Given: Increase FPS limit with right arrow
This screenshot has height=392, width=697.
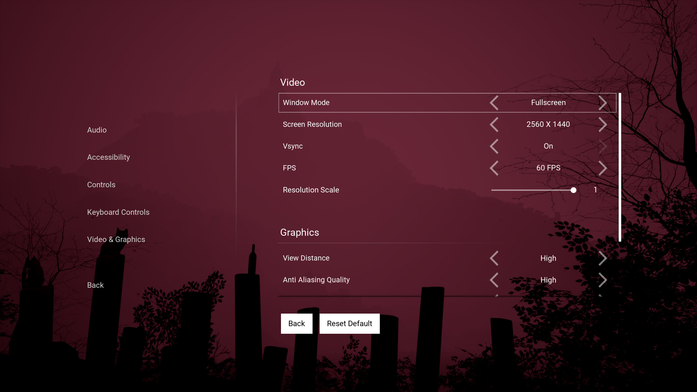Looking at the screenshot, I should coord(603,168).
